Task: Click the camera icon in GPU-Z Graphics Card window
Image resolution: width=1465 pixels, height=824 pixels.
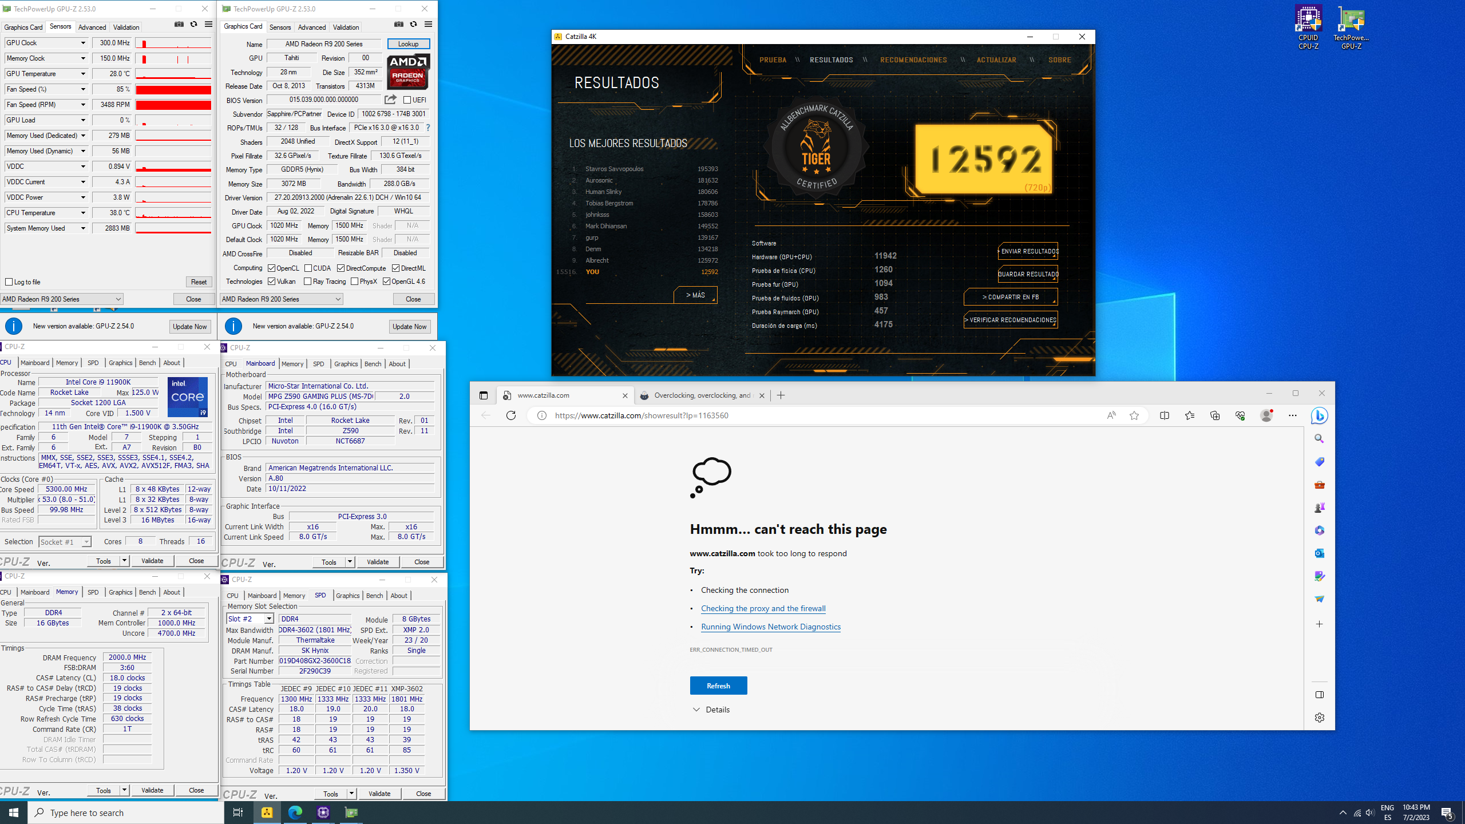Action: point(399,25)
